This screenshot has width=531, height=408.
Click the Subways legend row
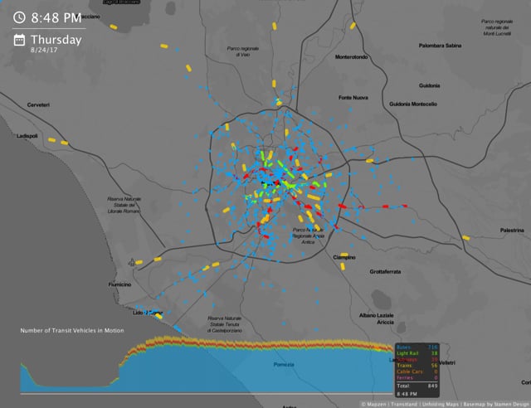pos(417,360)
